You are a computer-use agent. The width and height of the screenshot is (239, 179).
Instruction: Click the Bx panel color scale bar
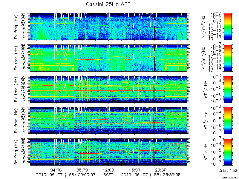pos(228,89)
